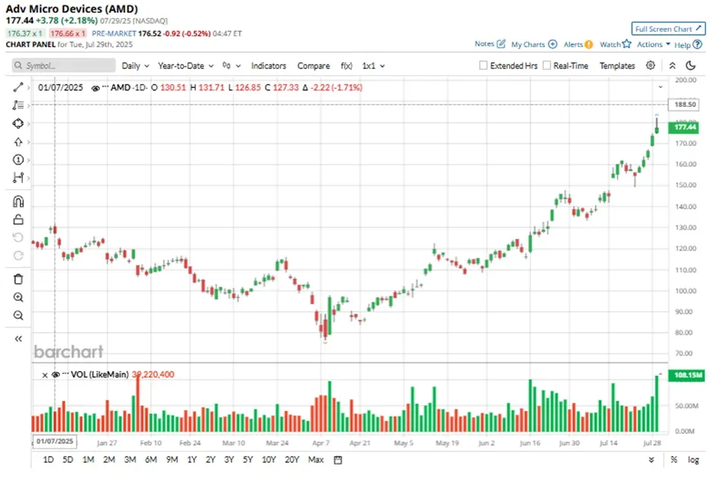Select the Max time range tab
714x478 pixels.
316,460
